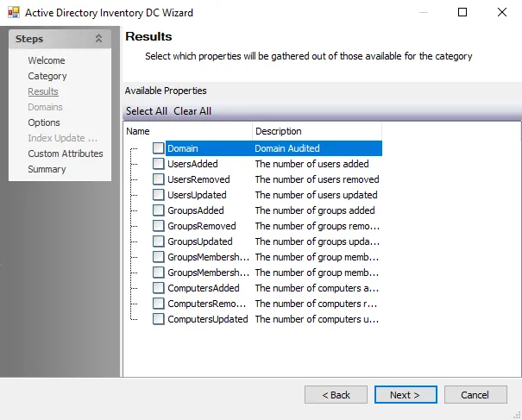
Task: Enable the ComputersUpdated checkbox
Action: (158, 319)
